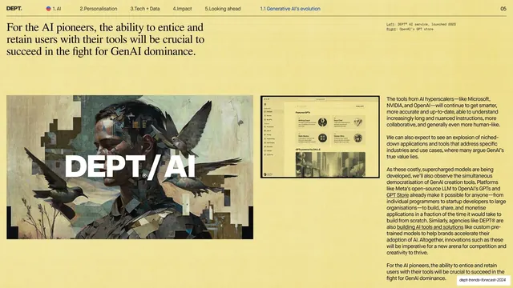
Task: Click the DALL-E cityscape image in store
Action: point(330,164)
